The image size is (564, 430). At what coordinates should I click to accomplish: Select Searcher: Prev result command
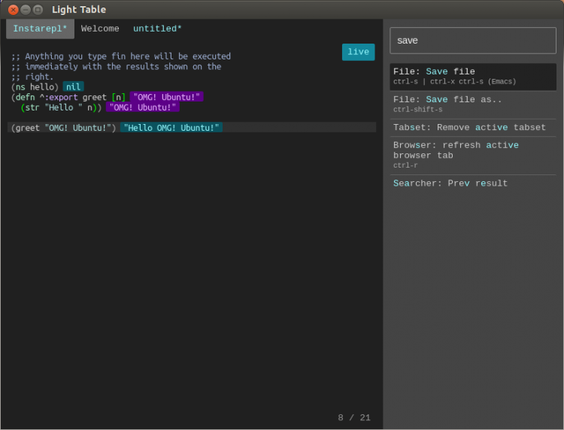(x=473, y=183)
